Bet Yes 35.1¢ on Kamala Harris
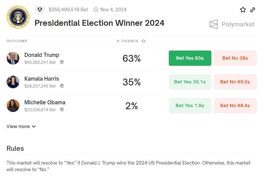The height and width of the screenshot is (176, 264). [x=190, y=82]
